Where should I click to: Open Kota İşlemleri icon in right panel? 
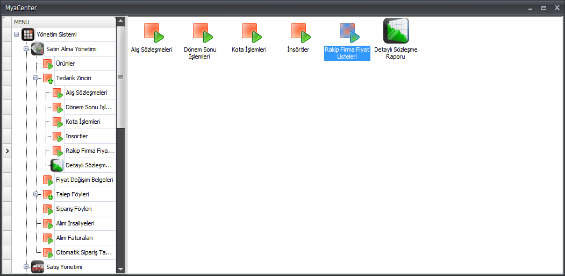252,33
